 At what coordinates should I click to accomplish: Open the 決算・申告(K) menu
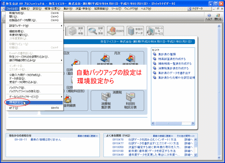click(83, 9)
